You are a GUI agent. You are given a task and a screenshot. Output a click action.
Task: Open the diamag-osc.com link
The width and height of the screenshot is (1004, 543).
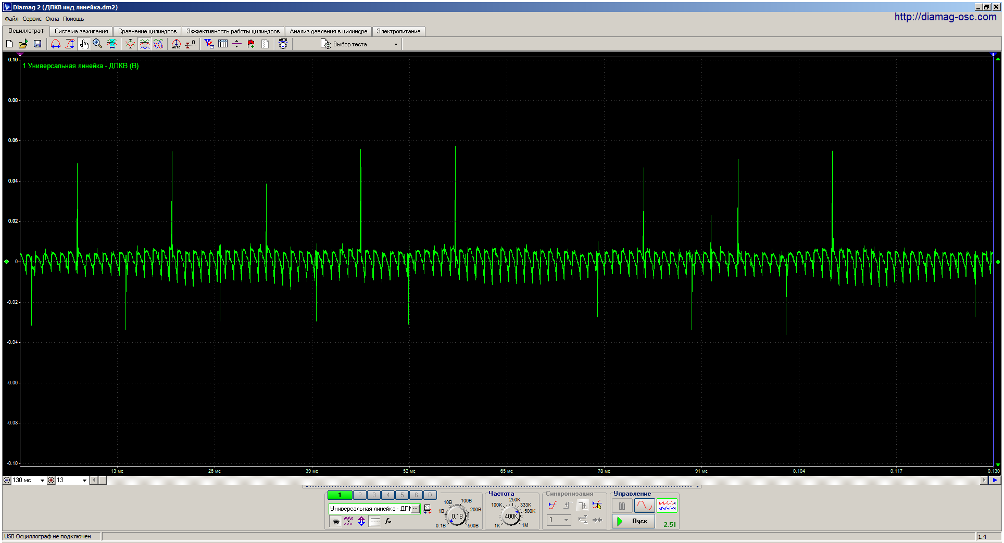tap(945, 17)
